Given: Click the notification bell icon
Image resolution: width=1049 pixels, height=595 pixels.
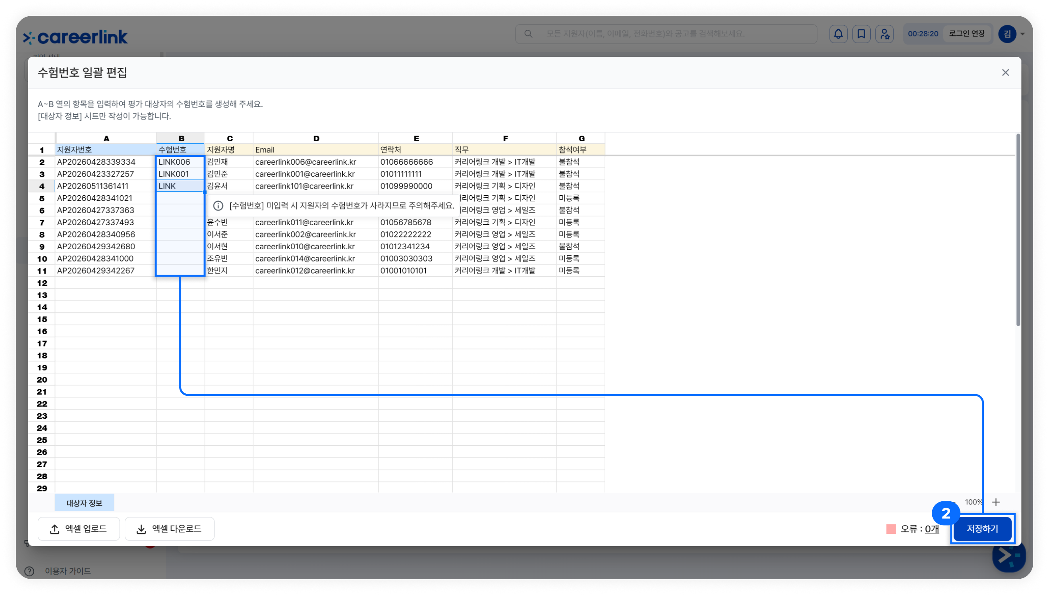Looking at the screenshot, I should [838, 34].
